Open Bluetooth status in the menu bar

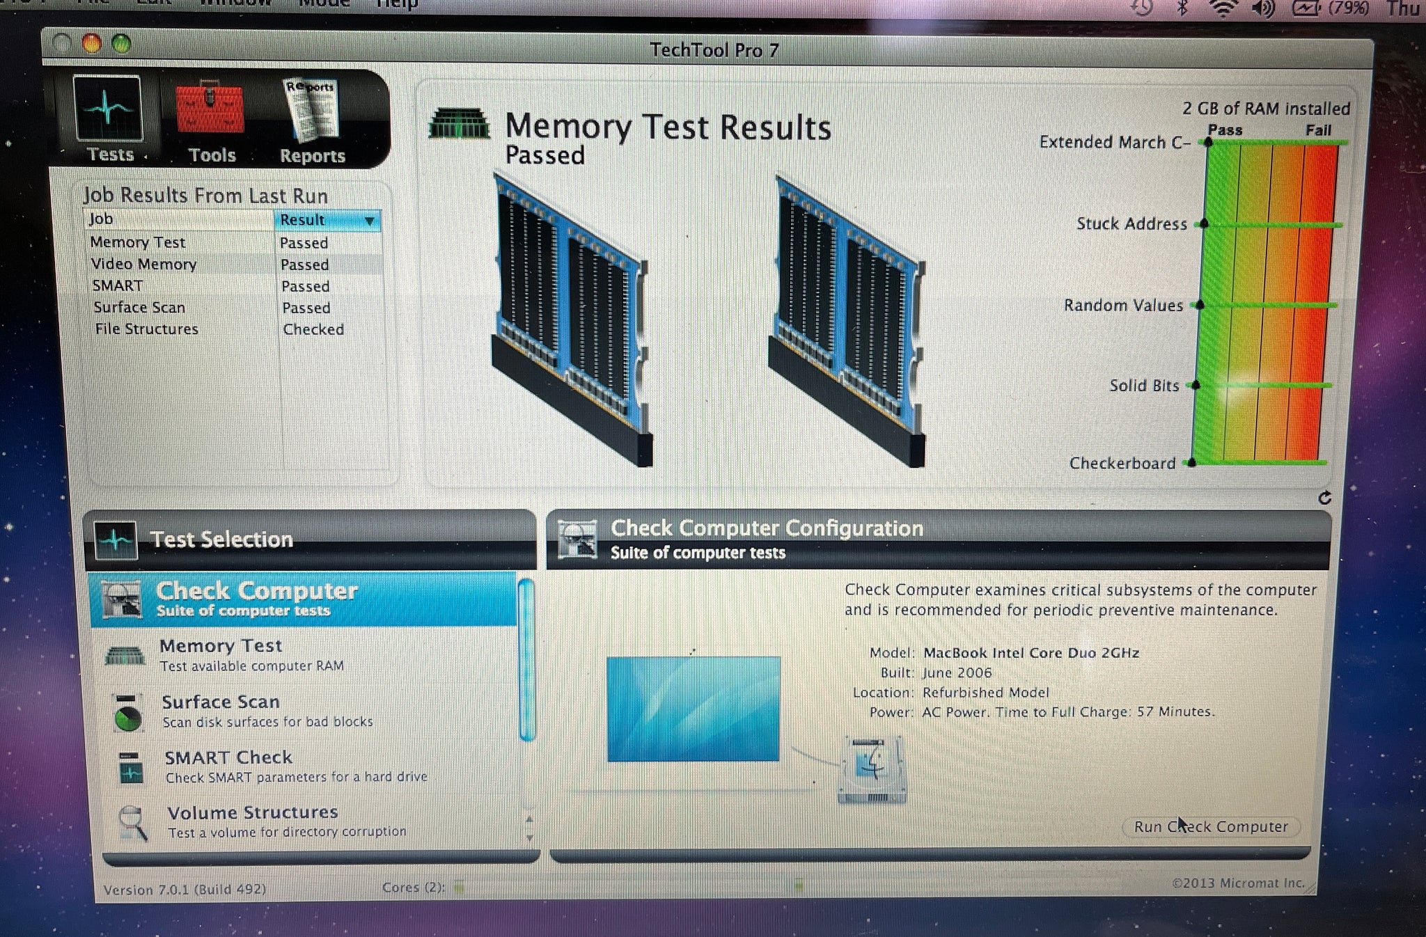[x=1182, y=8]
